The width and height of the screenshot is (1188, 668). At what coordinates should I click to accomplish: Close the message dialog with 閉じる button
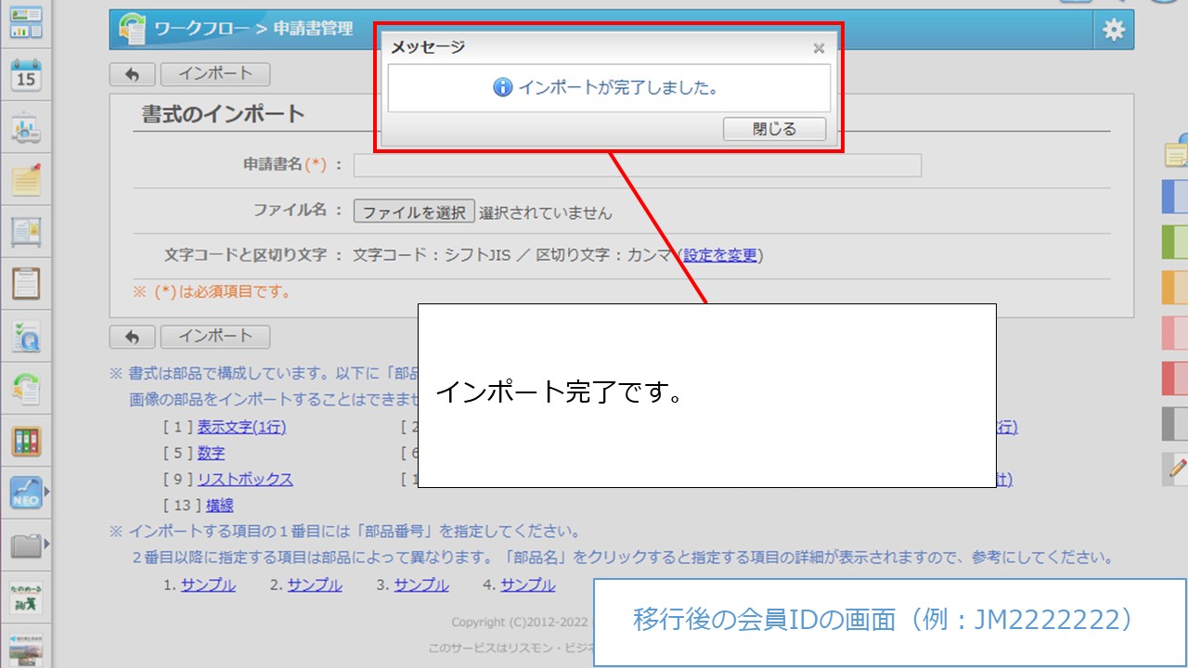point(774,129)
